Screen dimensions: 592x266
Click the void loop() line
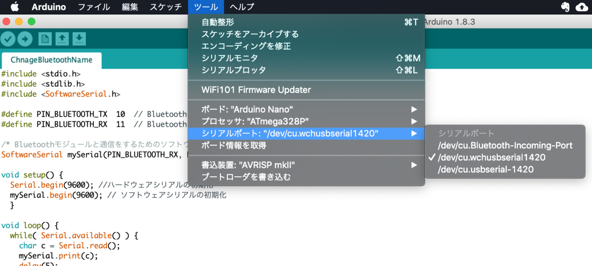tap(30, 225)
